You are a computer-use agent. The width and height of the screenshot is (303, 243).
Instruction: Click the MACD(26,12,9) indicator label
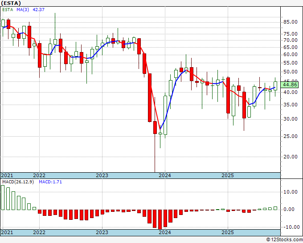click(18, 182)
